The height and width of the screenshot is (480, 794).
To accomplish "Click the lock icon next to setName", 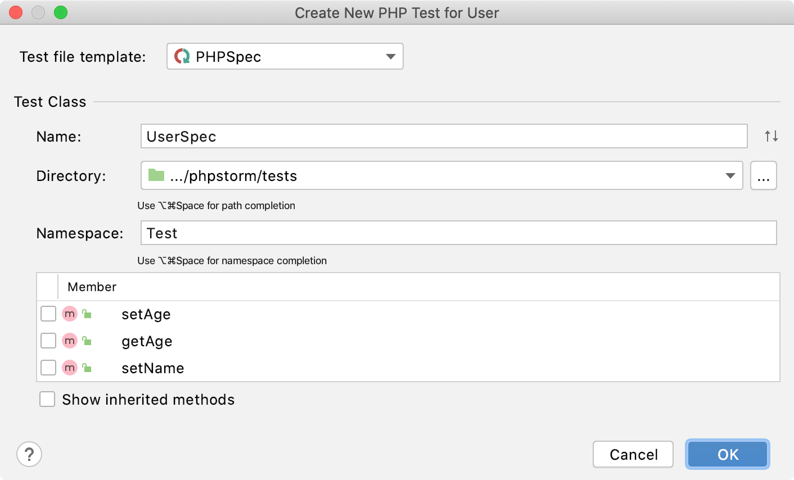I will tap(87, 368).
